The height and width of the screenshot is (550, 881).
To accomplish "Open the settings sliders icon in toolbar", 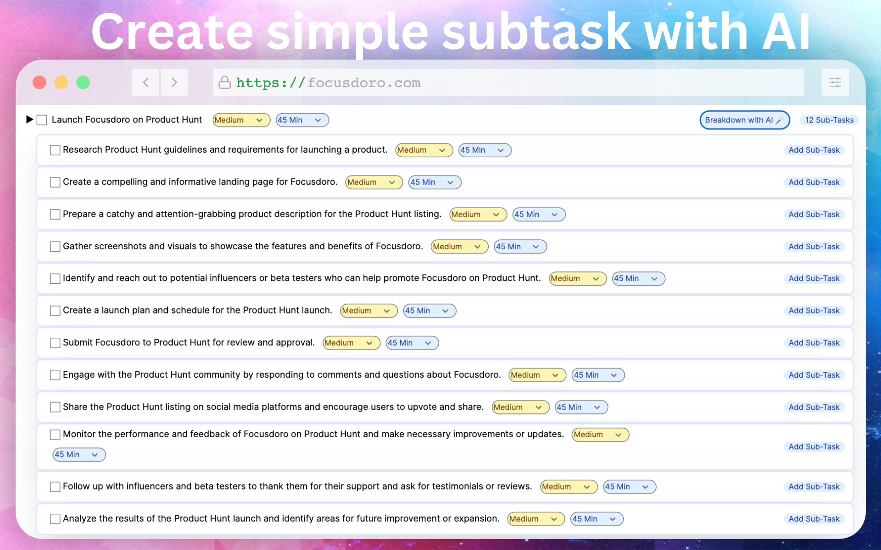I will [x=835, y=82].
